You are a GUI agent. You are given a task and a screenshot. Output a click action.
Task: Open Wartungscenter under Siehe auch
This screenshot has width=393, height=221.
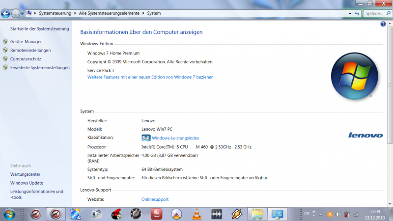pos(26,174)
